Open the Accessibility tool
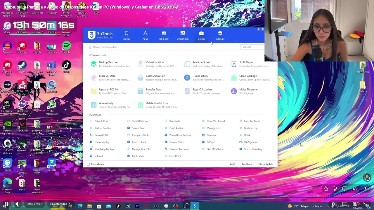The image size is (374, 210). [110, 105]
